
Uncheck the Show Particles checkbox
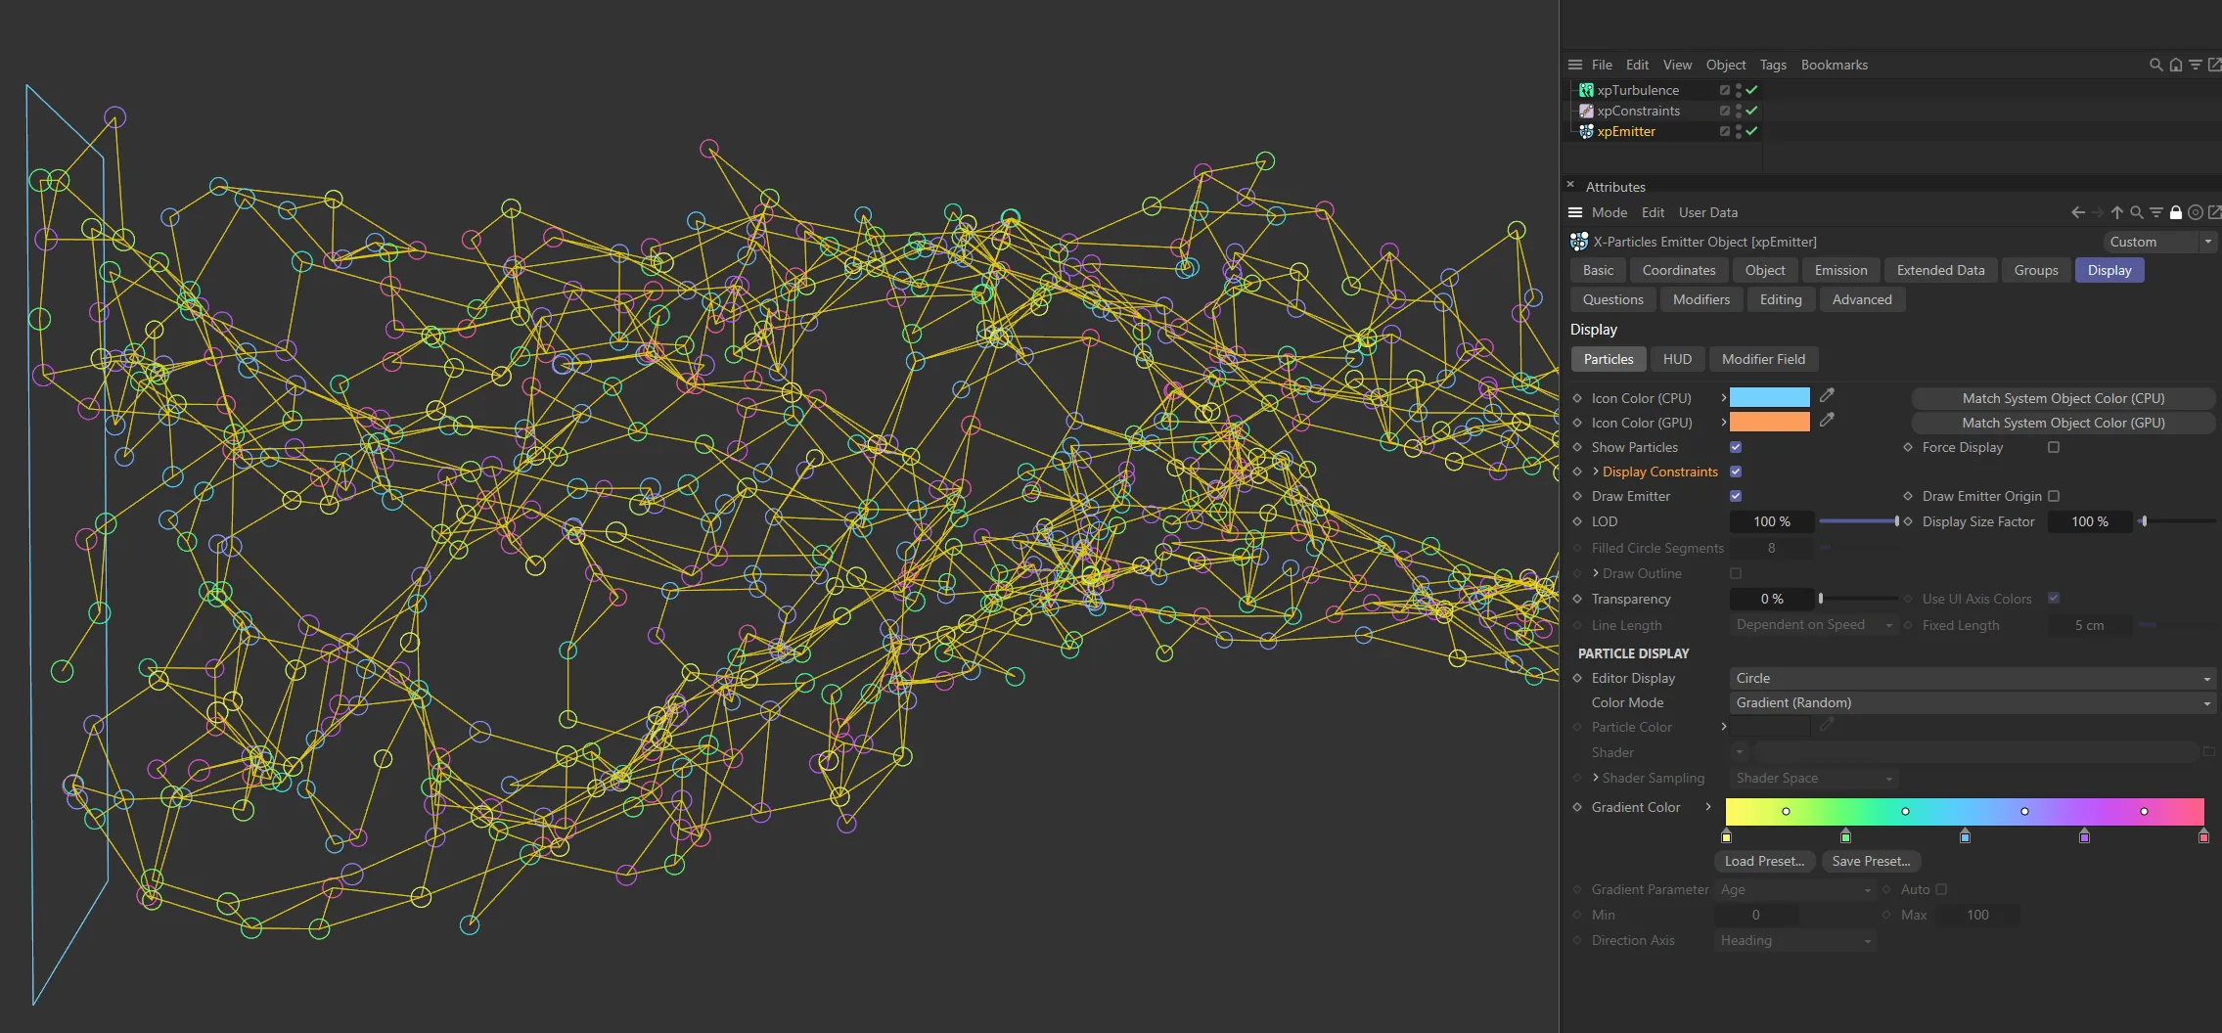tap(1736, 447)
